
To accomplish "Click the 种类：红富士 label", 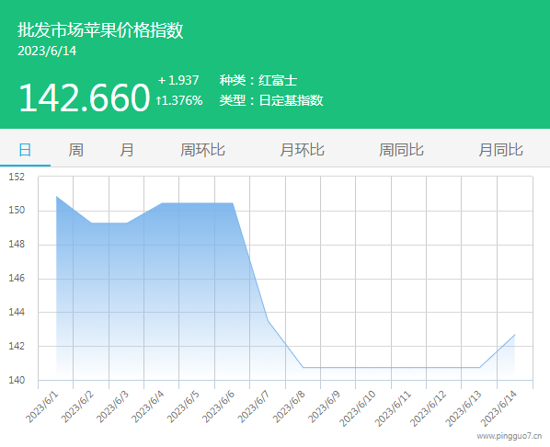I will (258, 80).
